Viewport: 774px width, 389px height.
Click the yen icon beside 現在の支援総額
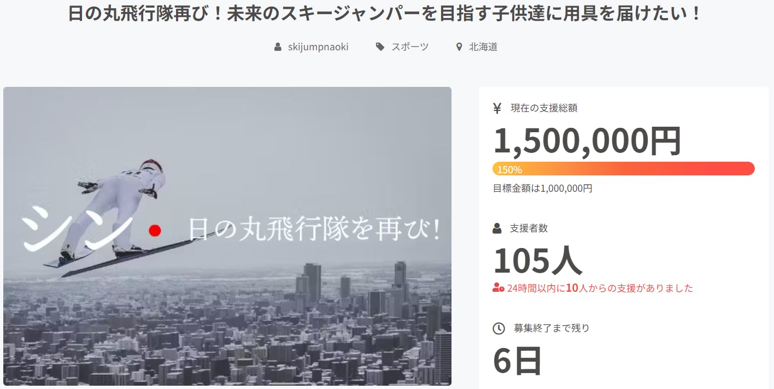pos(497,108)
